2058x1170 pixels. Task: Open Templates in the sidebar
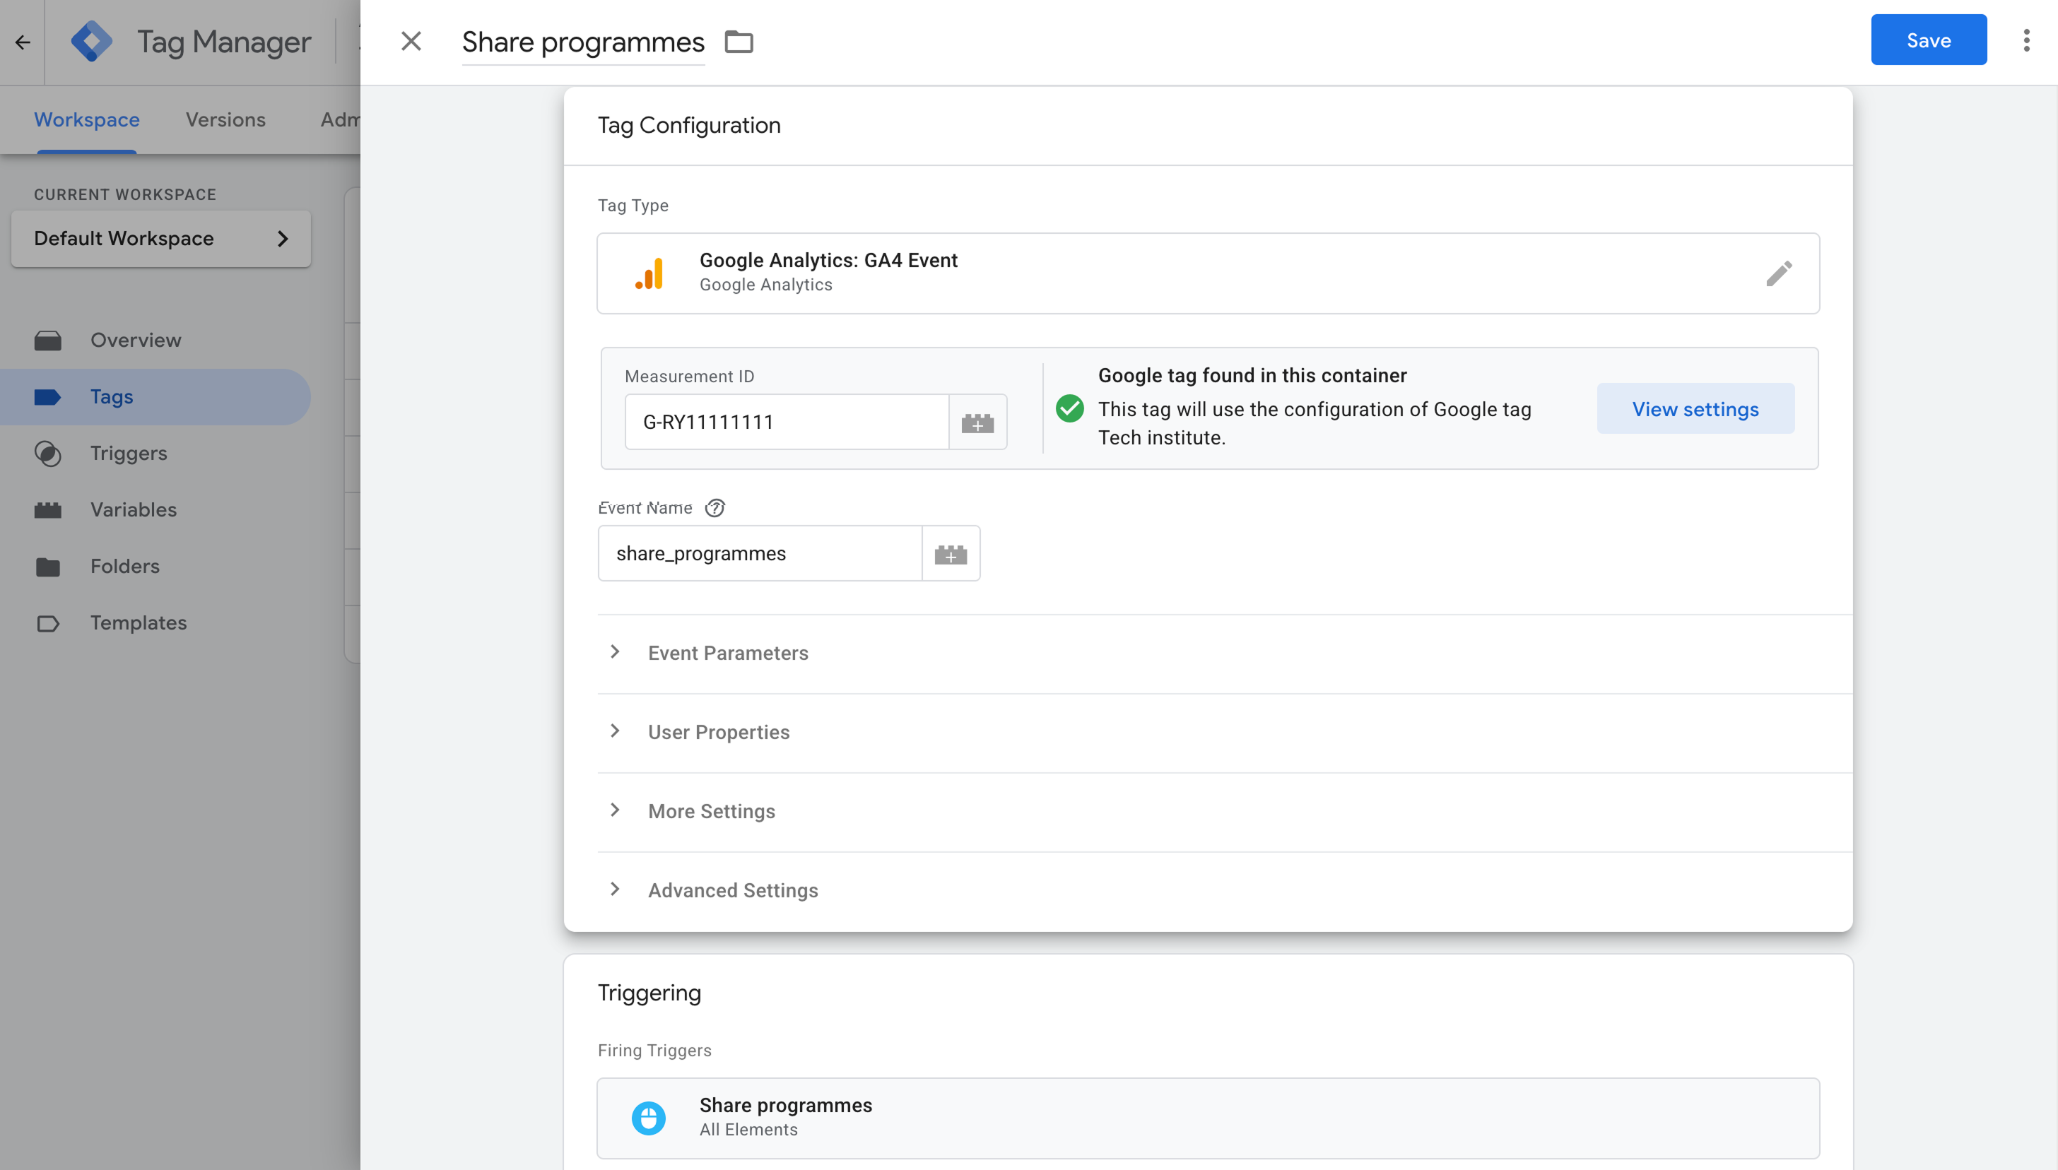(x=155, y=624)
